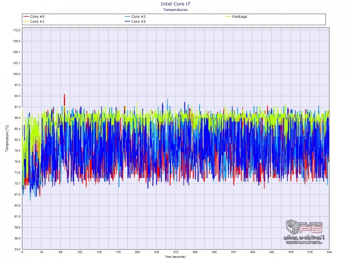Click the Temperatures subtitle
Image resolution: width=351 pixels, height=263 pixels.
[x=175, y=9]
